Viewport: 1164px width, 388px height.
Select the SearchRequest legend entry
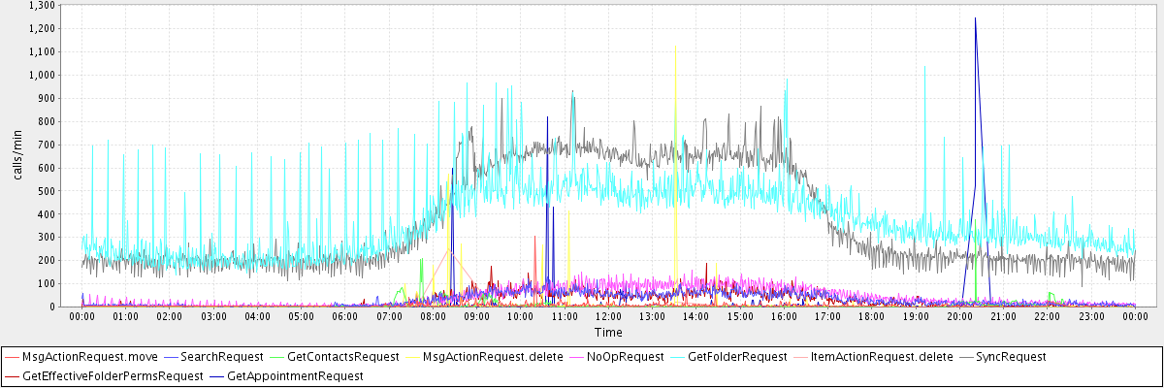coord(223,357)
